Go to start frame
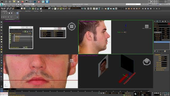This screenshot has width=170, height=96. tap(153, 93)
